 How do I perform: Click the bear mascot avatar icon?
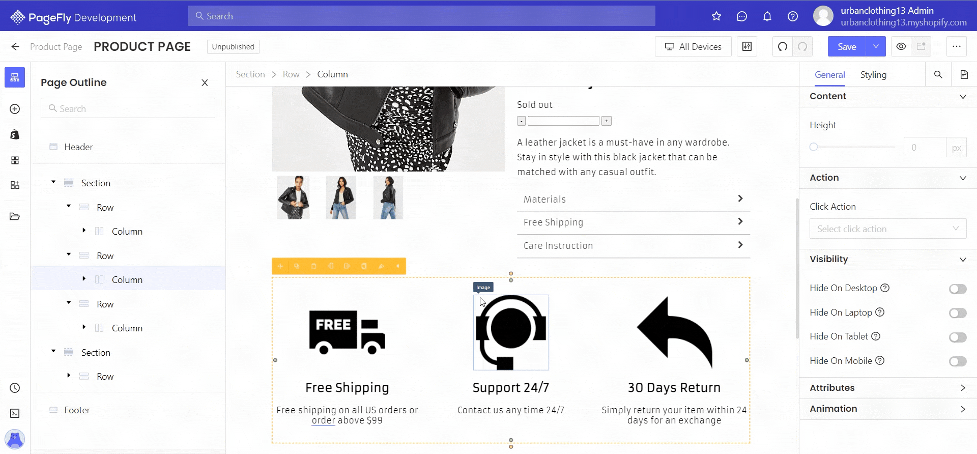(x=15, y=439)
